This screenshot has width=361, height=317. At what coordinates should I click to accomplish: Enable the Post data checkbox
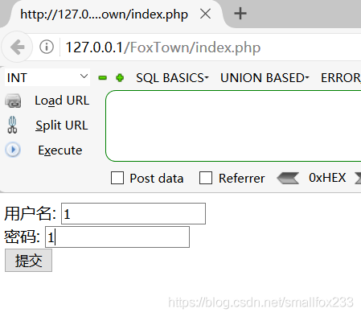click(117, 178)
